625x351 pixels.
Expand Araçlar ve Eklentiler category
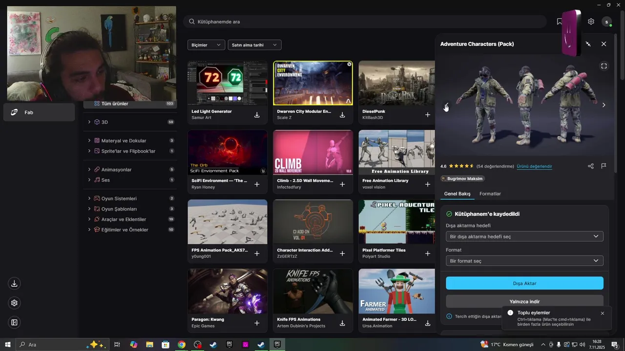click(x=89, y=219)
